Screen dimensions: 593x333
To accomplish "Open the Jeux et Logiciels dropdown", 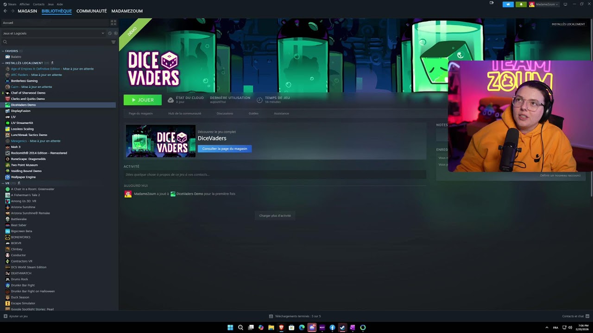I will point(53,33).
